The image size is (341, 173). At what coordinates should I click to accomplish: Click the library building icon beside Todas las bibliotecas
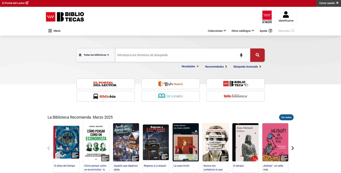(x=80, y=55)
